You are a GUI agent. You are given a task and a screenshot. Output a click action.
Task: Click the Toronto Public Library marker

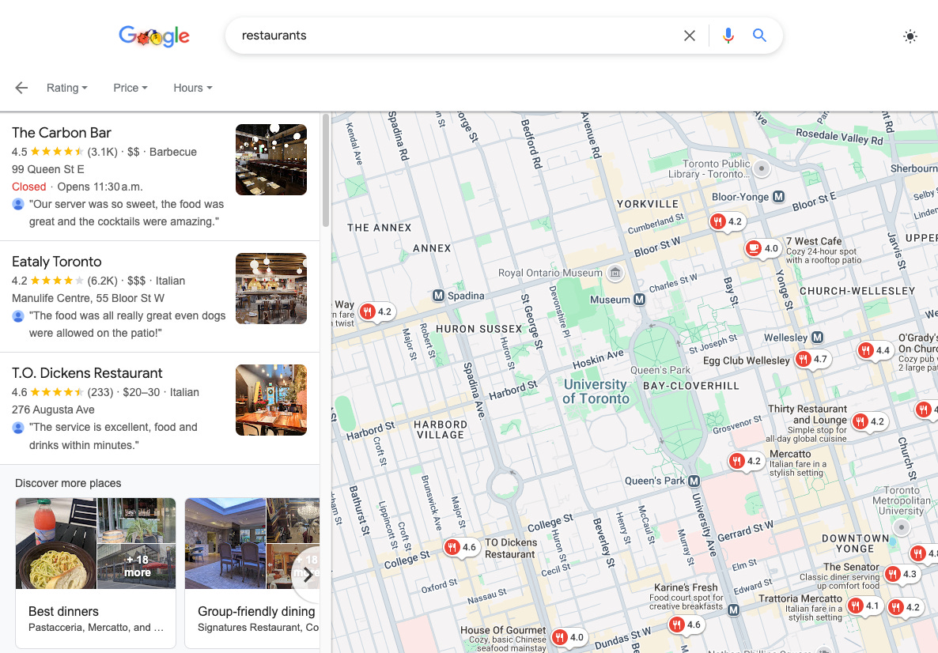coord(762,168)
